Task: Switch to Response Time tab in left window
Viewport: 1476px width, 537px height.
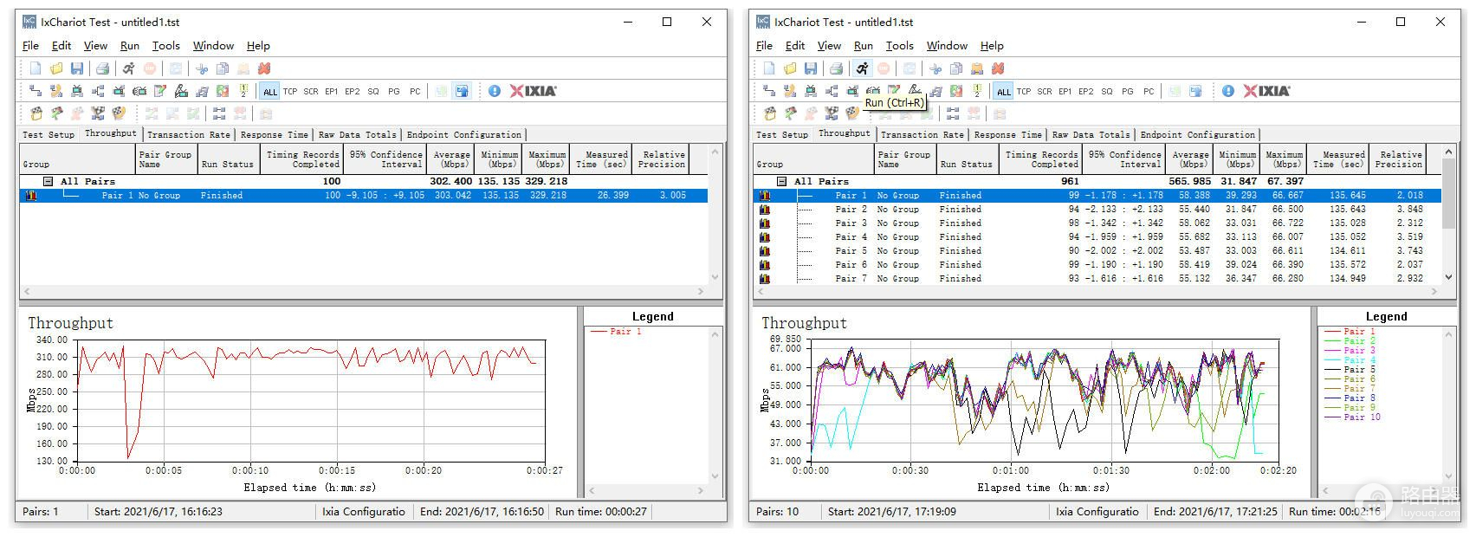Action: pyautogui.click(x=274, y=135)
